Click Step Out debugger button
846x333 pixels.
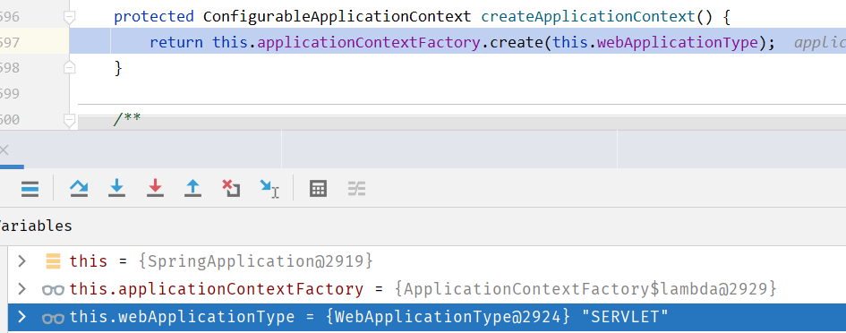(192, 188)
